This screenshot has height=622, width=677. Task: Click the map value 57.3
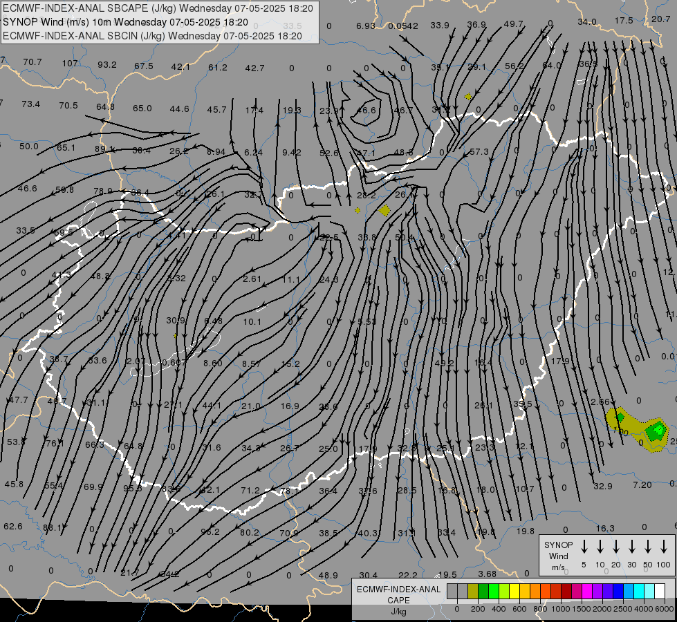coord(479,151)
